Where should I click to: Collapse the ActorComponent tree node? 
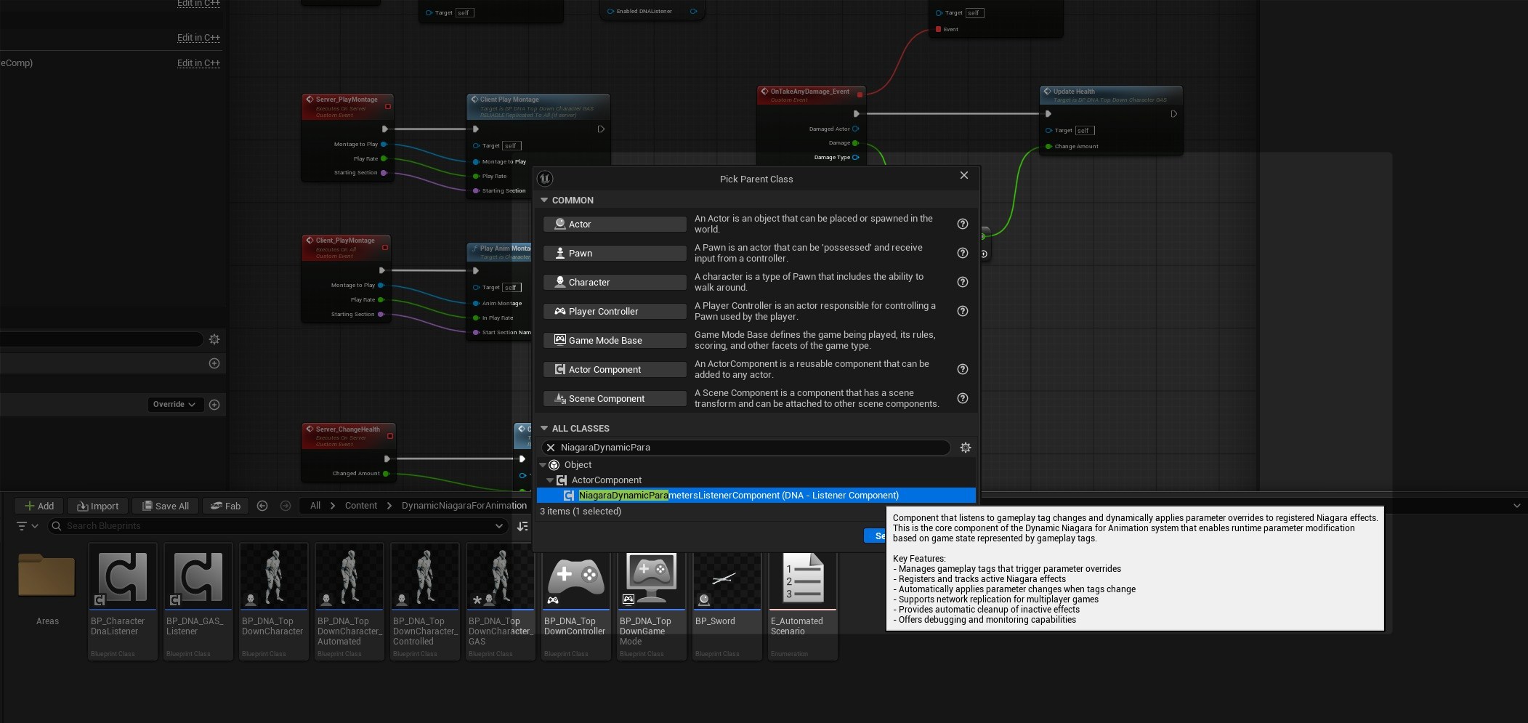click(550, 480)
